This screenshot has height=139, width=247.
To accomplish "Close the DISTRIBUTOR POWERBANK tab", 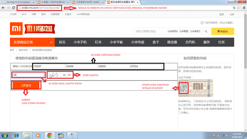I will pos(34,2).
